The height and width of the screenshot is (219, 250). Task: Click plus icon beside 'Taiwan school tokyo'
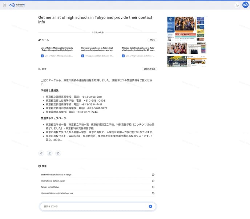point(153,187)
